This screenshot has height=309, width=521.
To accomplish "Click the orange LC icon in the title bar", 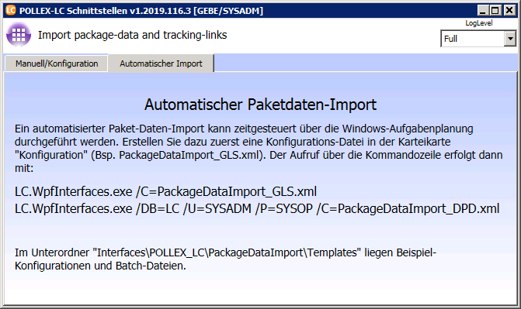I will click(11, 10).
